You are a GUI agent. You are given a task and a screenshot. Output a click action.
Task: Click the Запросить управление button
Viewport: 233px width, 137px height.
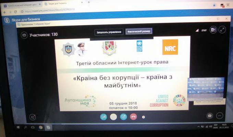109,32
